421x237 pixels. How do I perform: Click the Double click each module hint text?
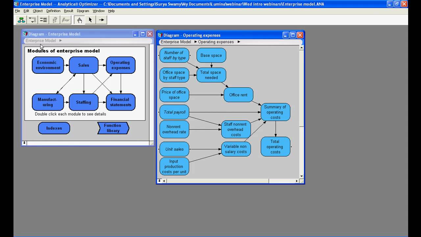(70, 114)
